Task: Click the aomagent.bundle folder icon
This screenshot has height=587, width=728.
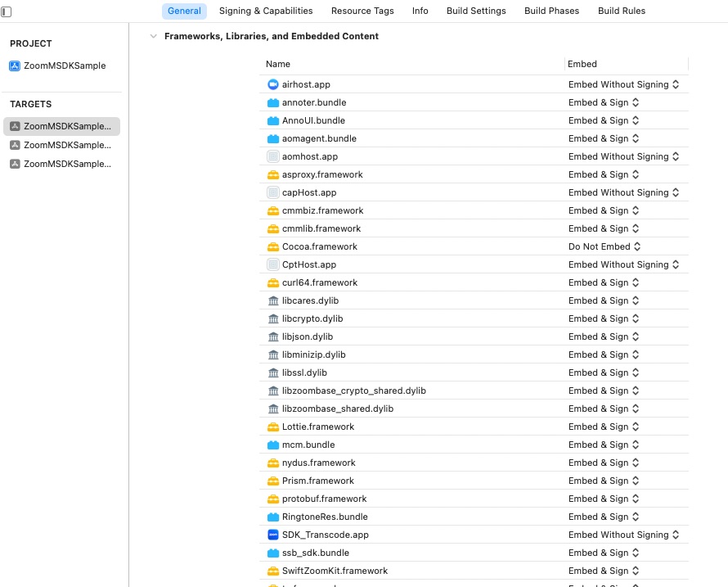Action: (x=273, y=139)
